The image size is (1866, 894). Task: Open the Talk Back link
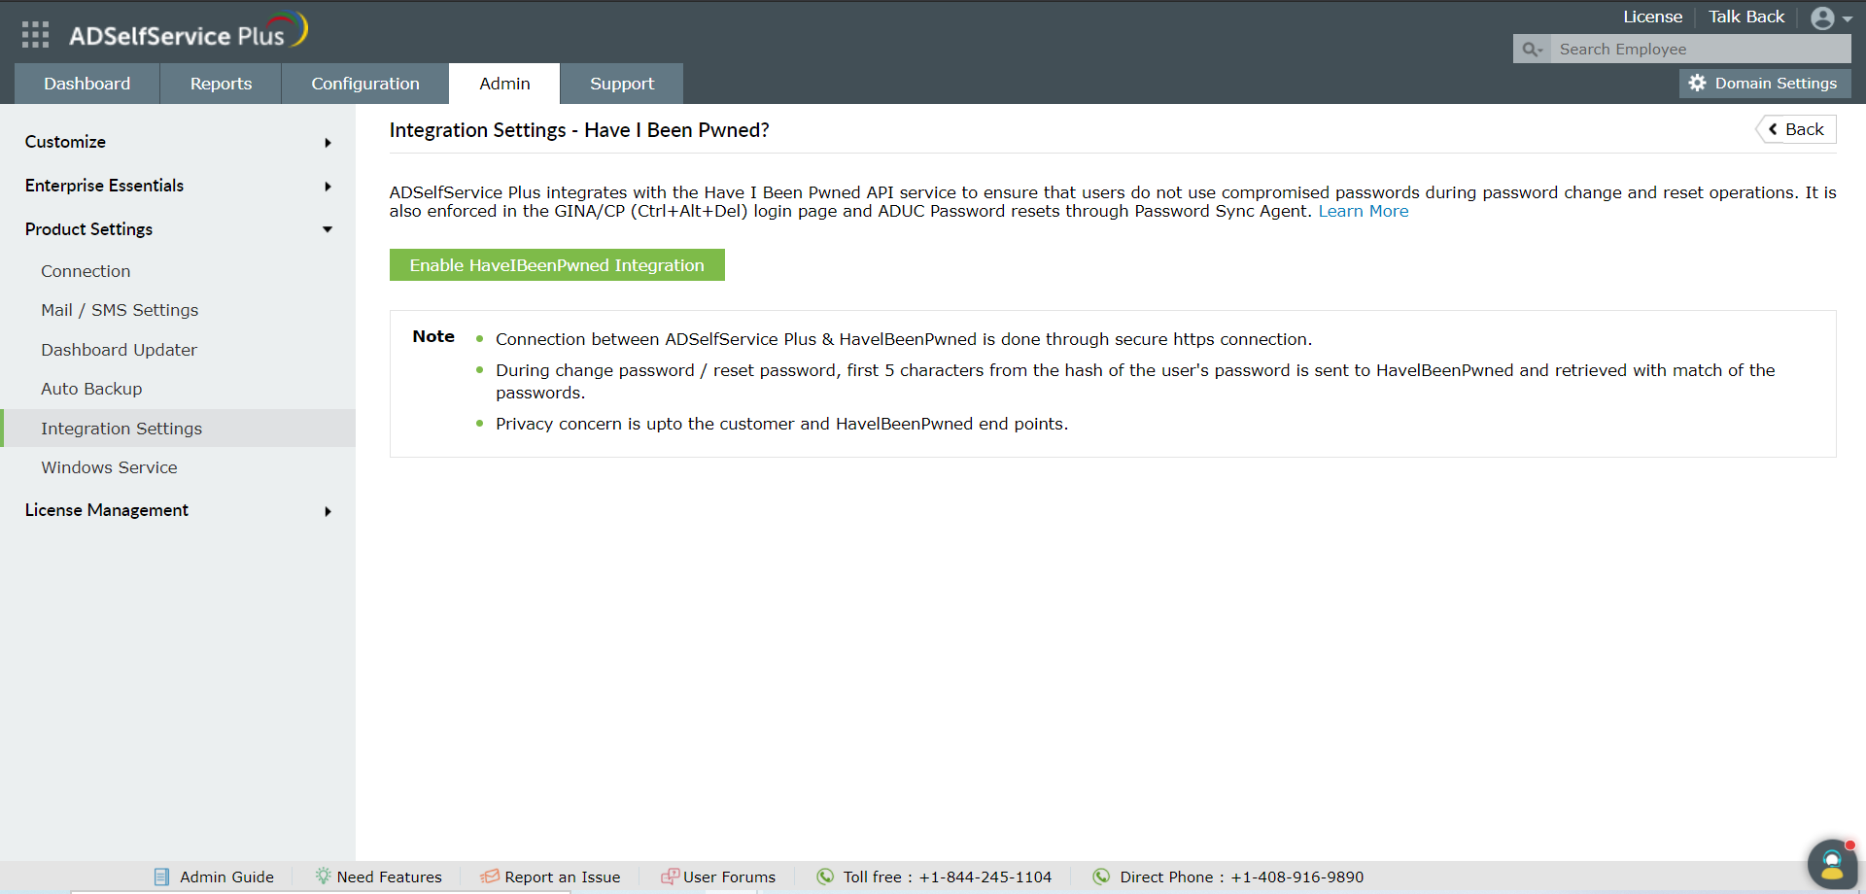(1746, 17)
